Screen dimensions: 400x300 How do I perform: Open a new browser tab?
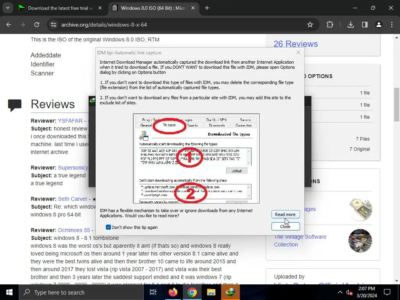coord(207,8)
